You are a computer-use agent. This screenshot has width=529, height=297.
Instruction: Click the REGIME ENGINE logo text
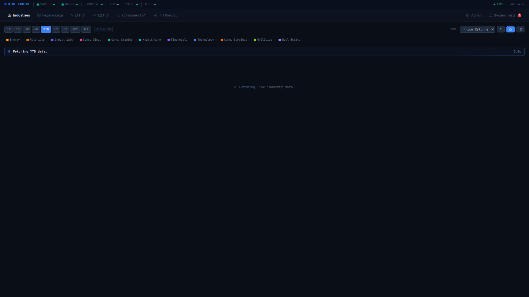17,4
